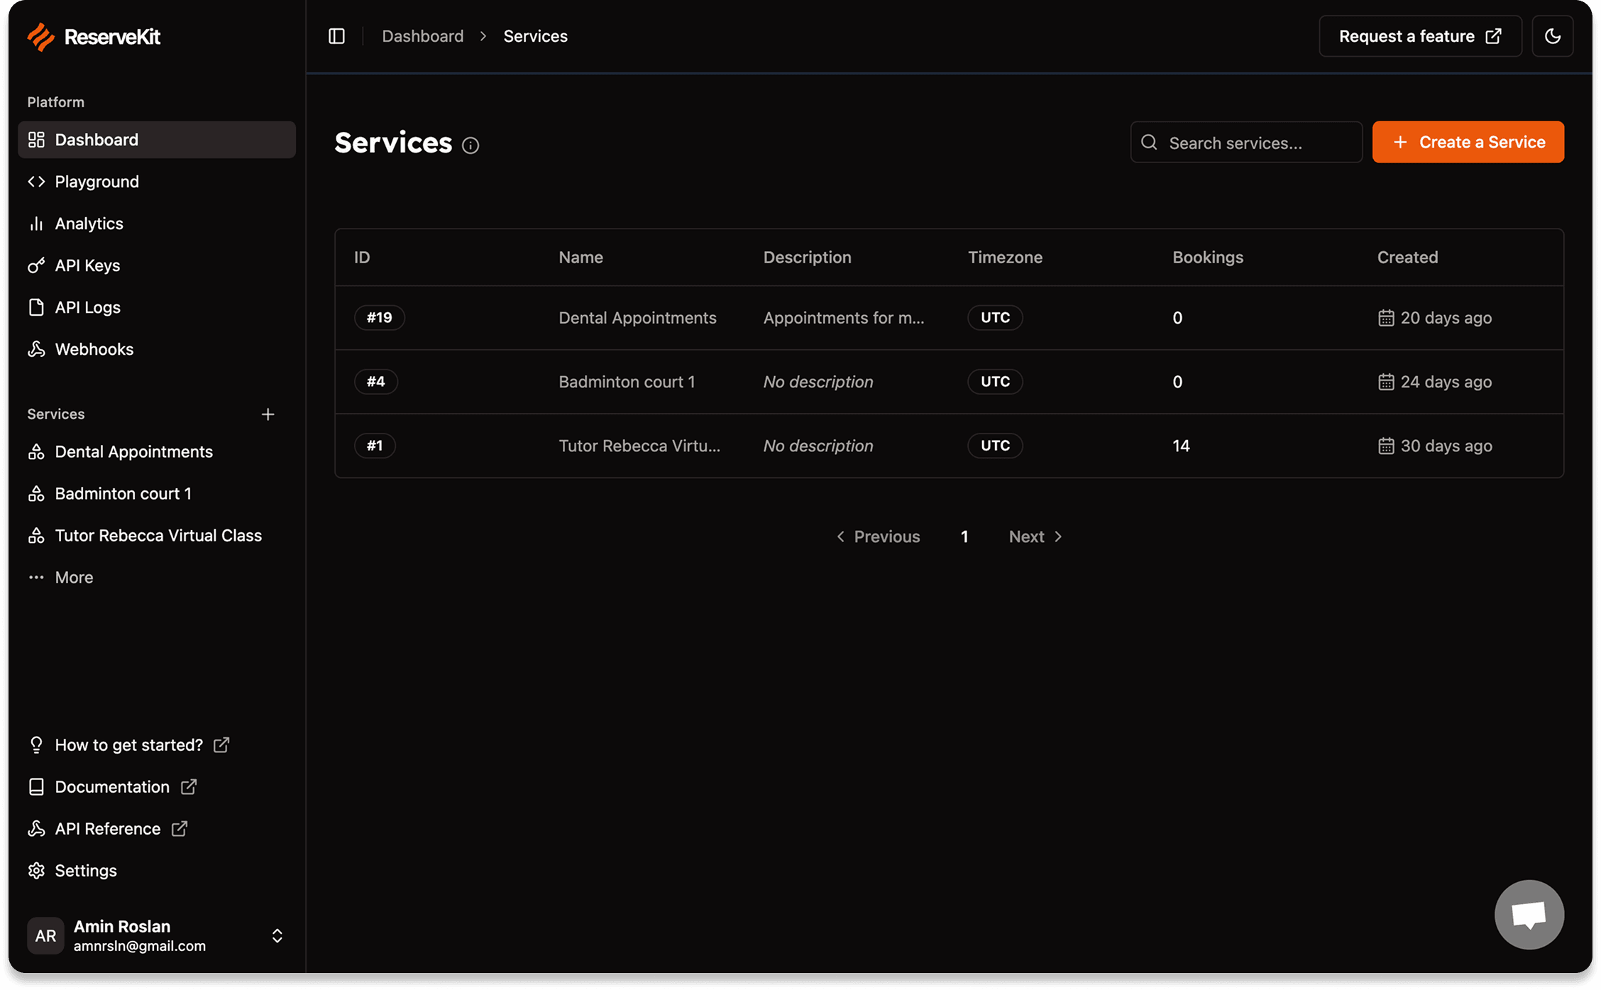Click the Previous pagination button
The image size is (1601, 990).
click(x=878, y=537)
